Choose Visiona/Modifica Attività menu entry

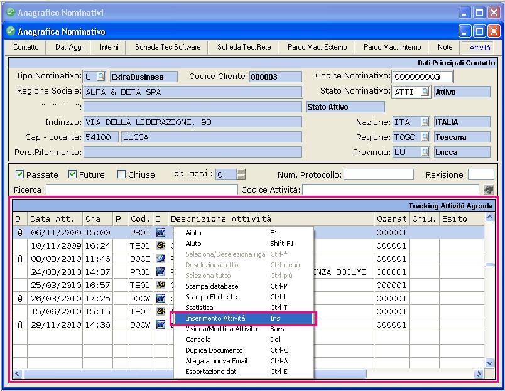point(244,329)
